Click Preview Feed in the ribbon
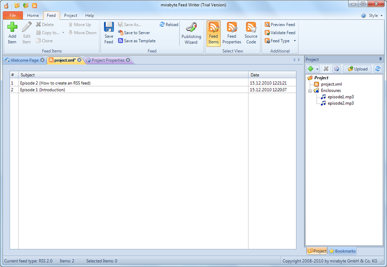This screenshot has width=387, height=267. [280, 25]
